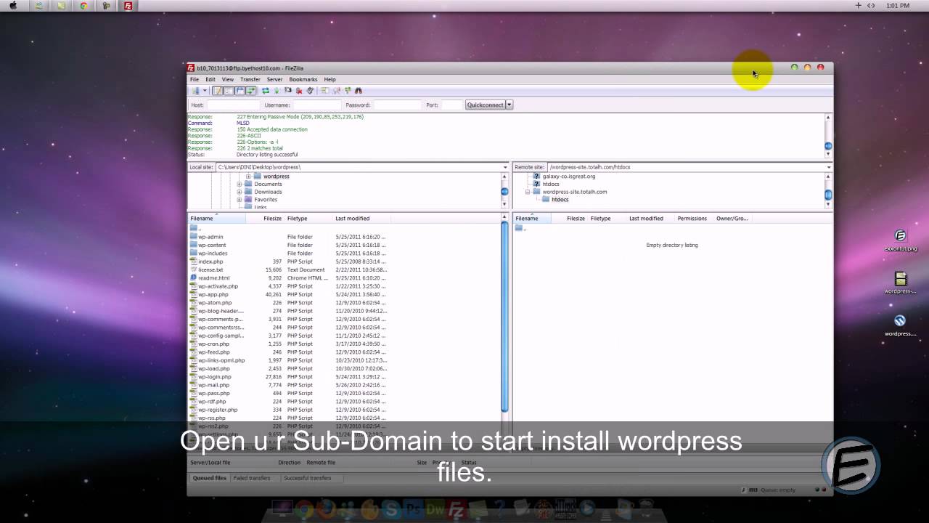This screenshot has width=929, height=523.
Task: Focus the Password input field
Action: tap(397, 105)
